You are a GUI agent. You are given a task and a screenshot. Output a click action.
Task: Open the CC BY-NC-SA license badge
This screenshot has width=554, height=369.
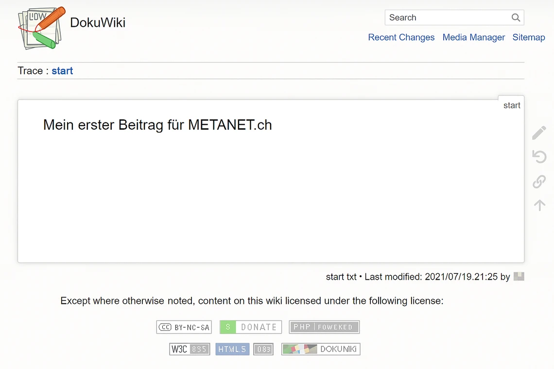click(x=184, y=327)
